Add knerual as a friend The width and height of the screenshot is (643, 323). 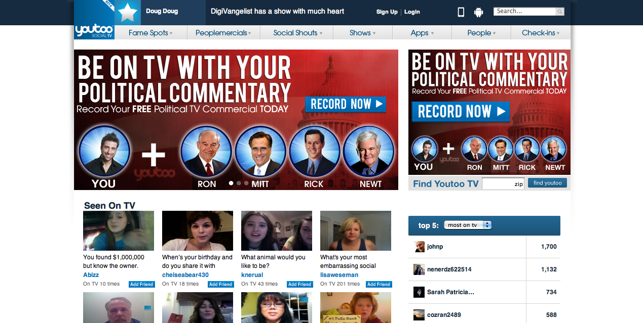pos(299,284)
